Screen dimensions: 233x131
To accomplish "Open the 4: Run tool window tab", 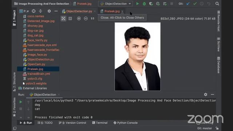I will pyautogui.click(x=26, y=123).
